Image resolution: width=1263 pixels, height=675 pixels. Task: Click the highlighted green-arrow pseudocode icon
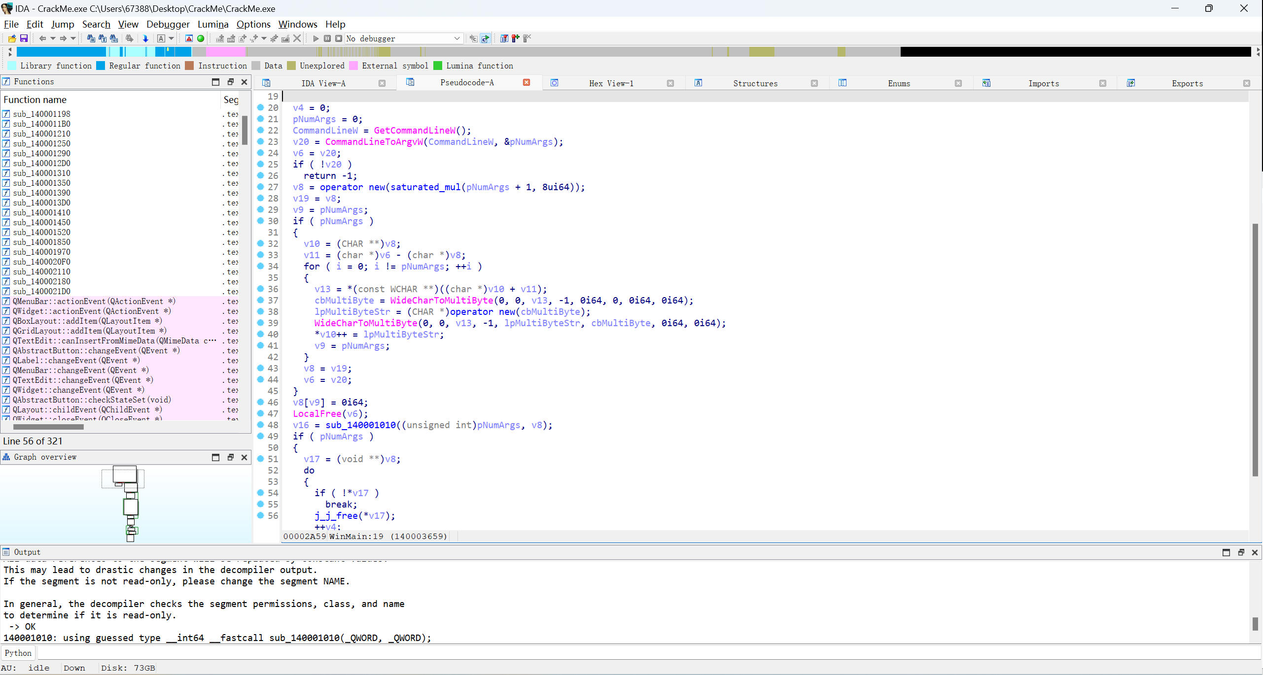pos(486,38)
